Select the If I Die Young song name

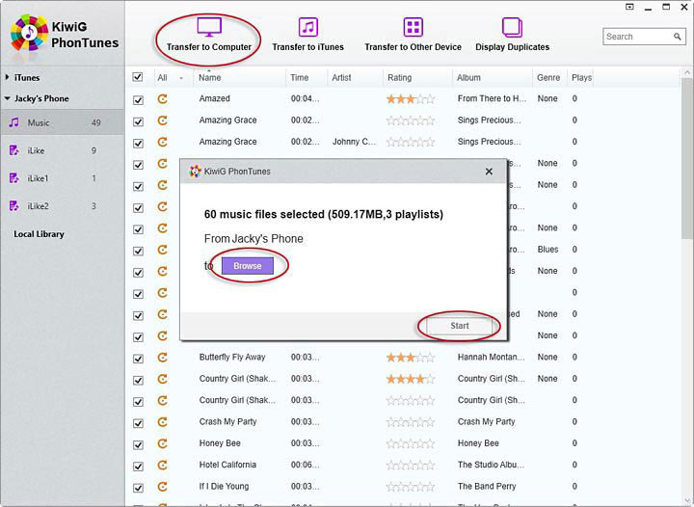(224, 486)
